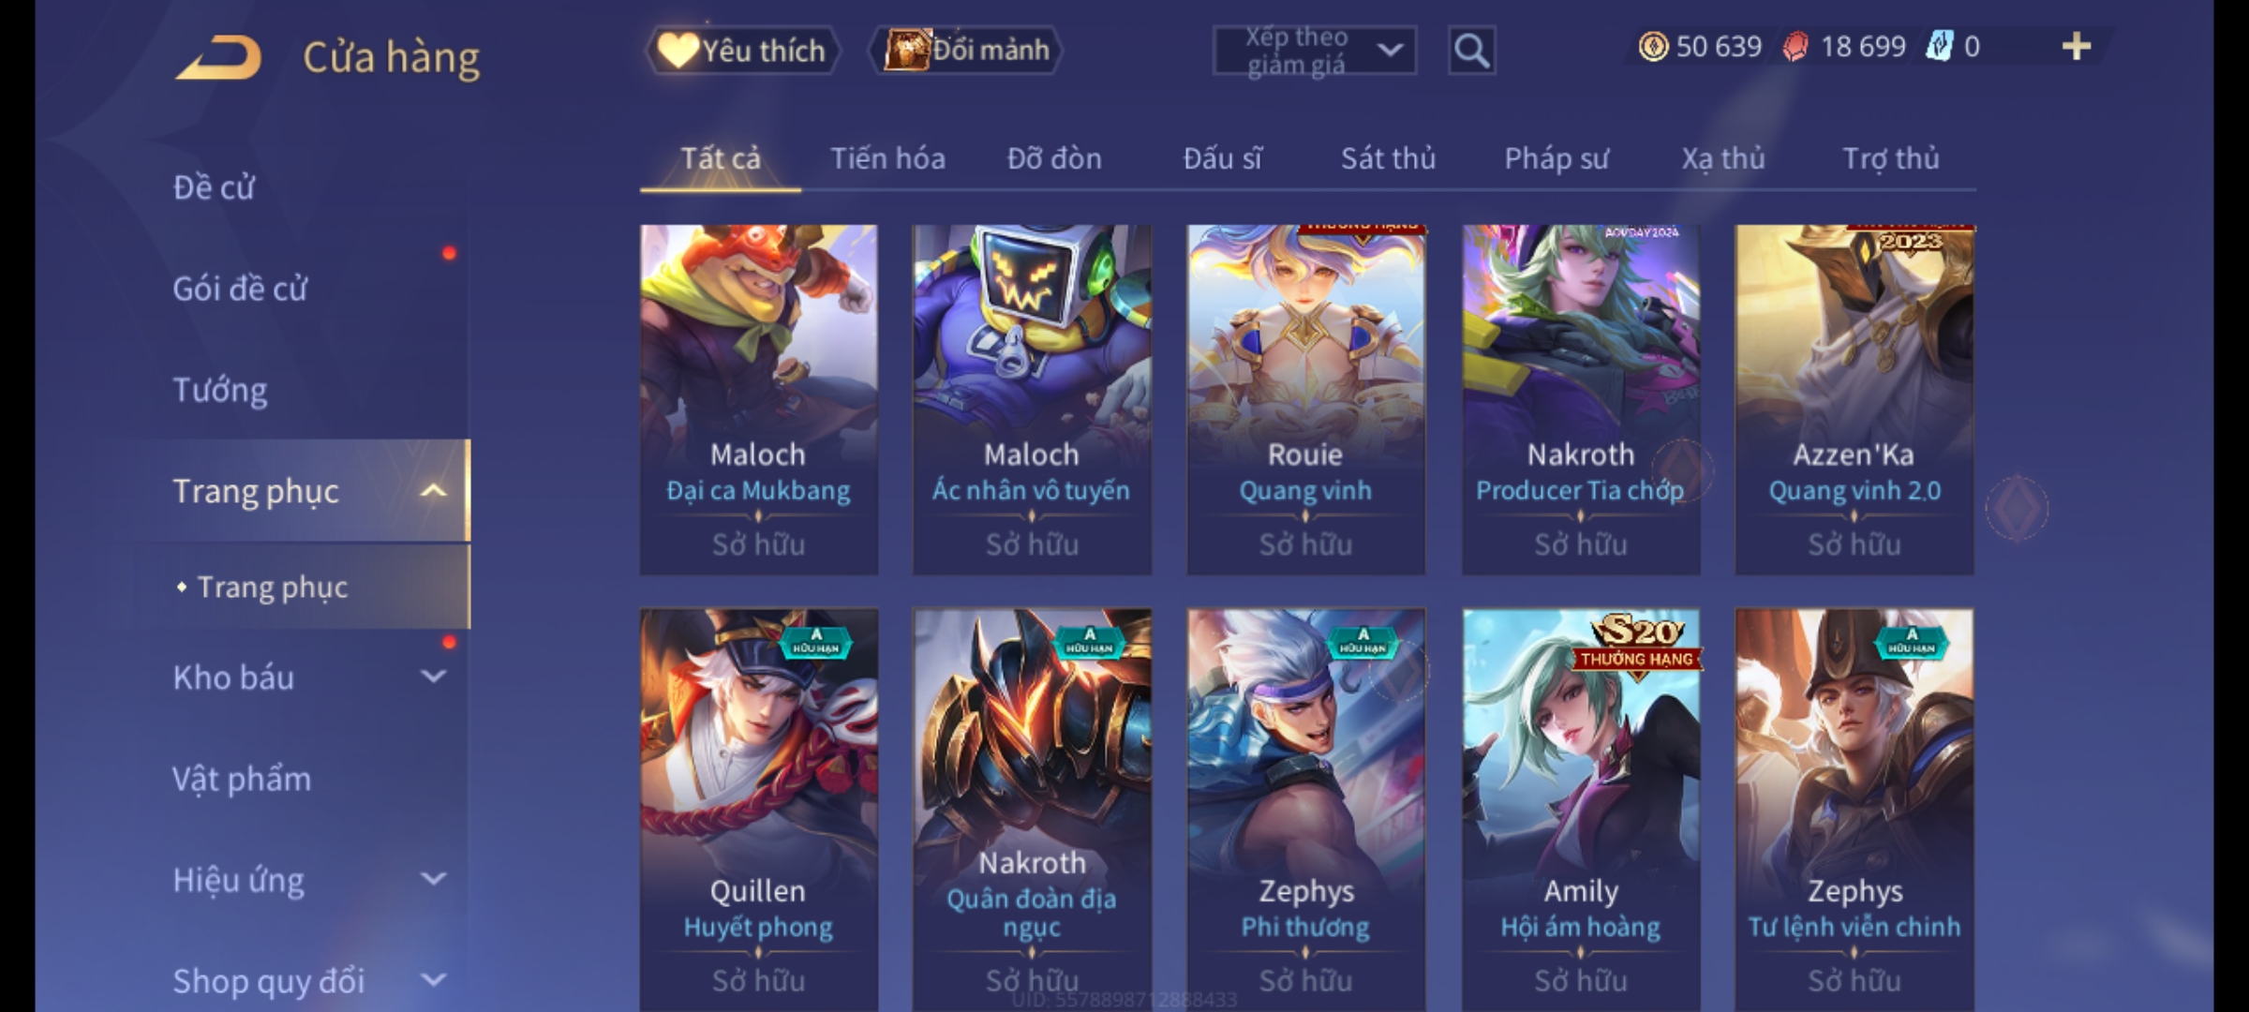Open Đổi mảnh fragment exchange
The width and height of the screenshot is (2249, 1012).
coord(966,50)
